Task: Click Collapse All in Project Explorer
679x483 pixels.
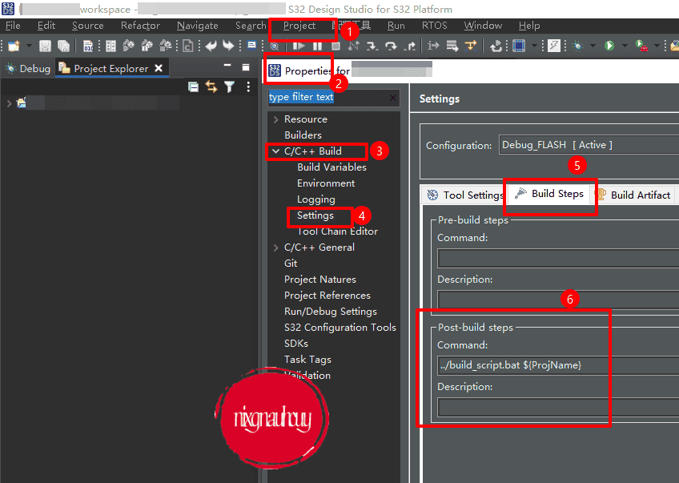Action: (x=193, y=87)
